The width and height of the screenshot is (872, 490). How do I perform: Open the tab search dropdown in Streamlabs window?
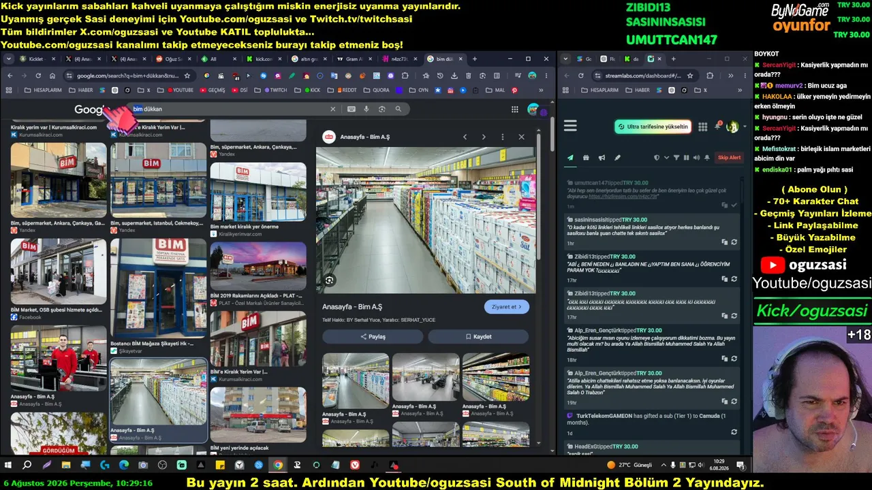pos(567,59)
